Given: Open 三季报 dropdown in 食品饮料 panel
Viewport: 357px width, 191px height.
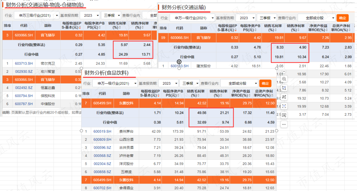Looking at the screenshot, I should [189, 83].
